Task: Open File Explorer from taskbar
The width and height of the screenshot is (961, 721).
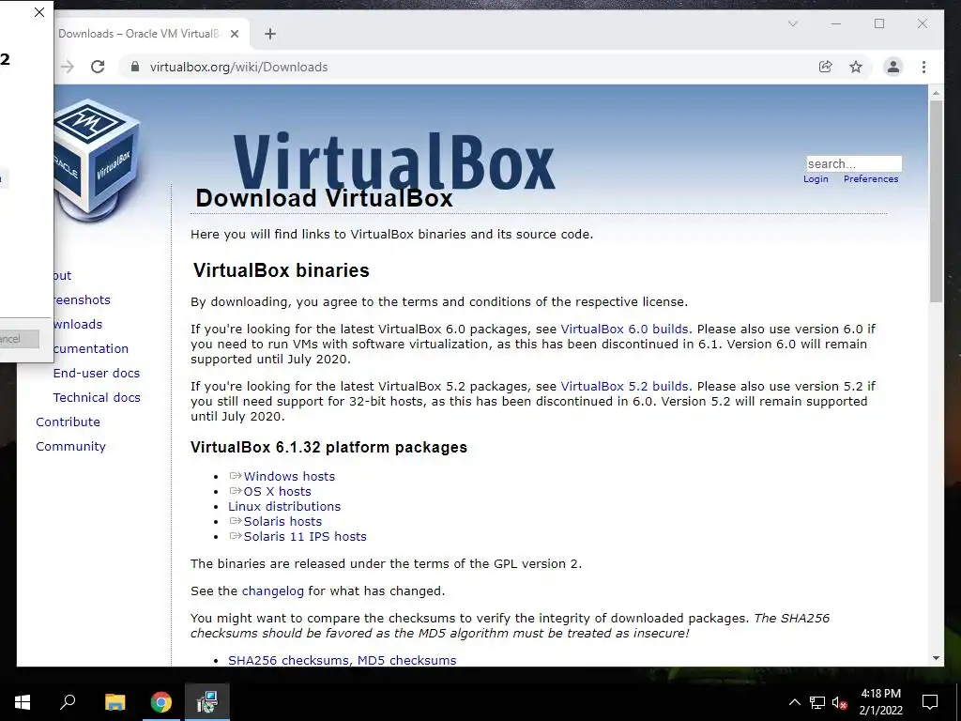Action: coord(114,702)
